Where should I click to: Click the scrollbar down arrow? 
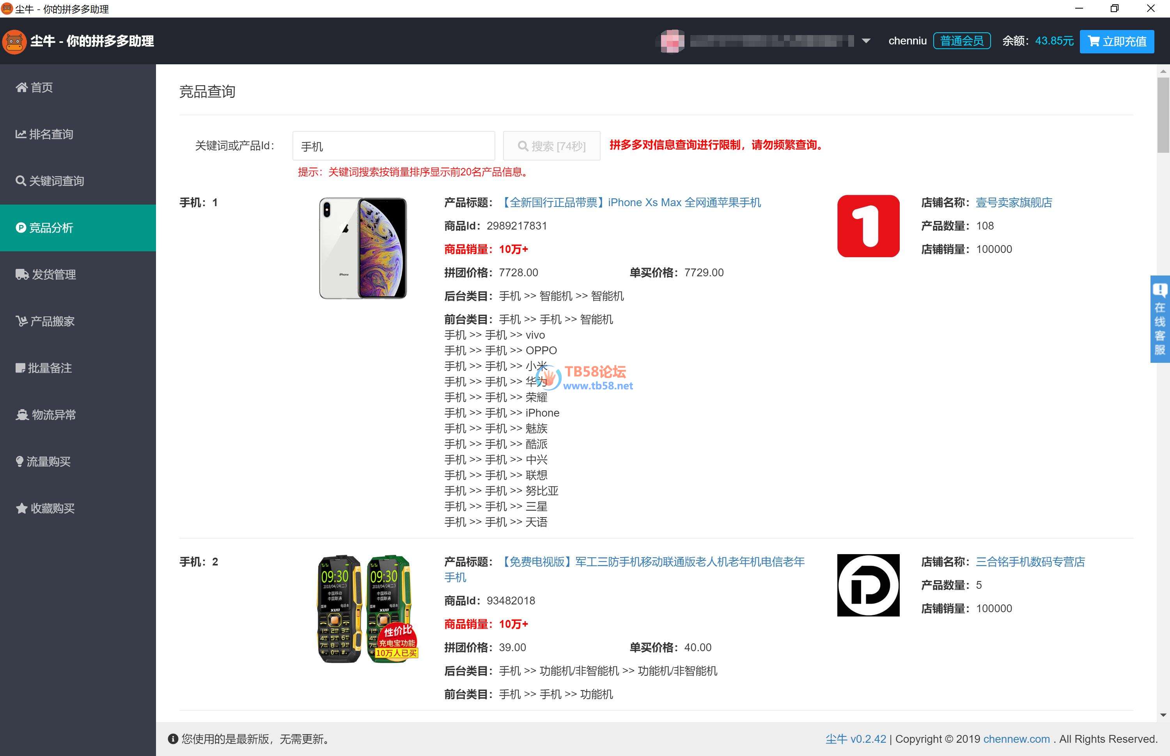[x=1163, y=715]
